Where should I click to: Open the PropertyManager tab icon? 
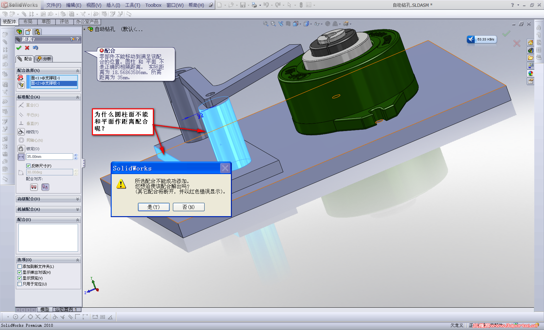28,32
